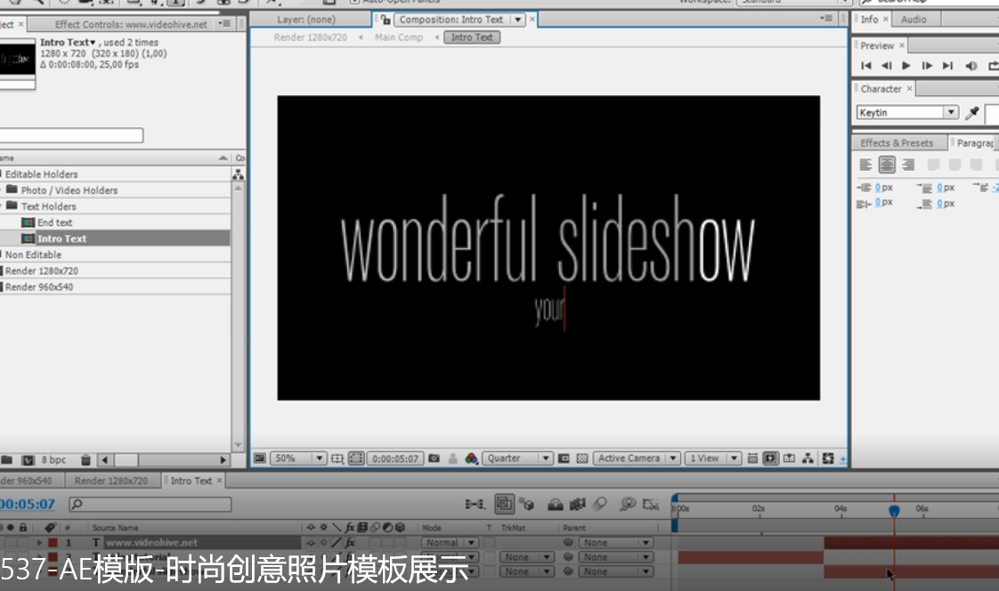Click the Intro Text breadcrumb button
This screenshot has width=999, height=591.
click(472, 37)
